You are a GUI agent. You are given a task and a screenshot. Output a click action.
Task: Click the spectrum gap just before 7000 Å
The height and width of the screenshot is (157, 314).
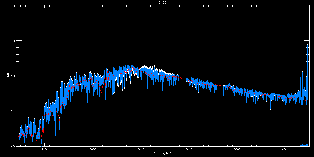[183, 78]
